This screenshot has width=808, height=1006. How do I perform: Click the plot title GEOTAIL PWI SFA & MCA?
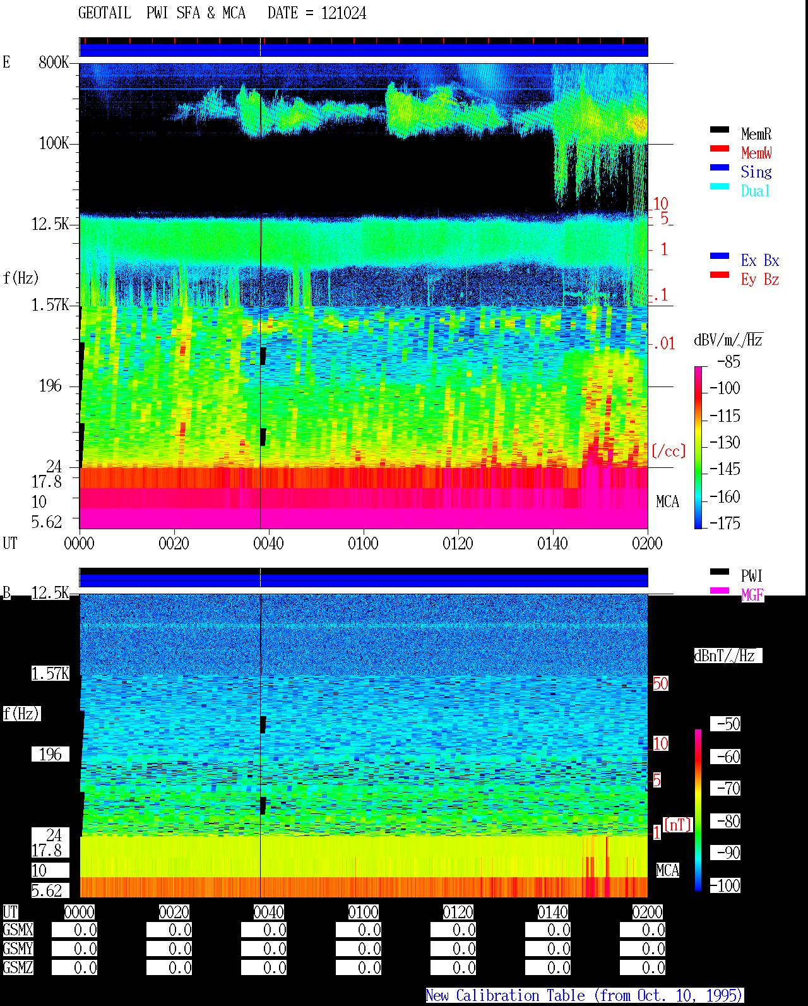pyautogui.click(x=162, y=13)
